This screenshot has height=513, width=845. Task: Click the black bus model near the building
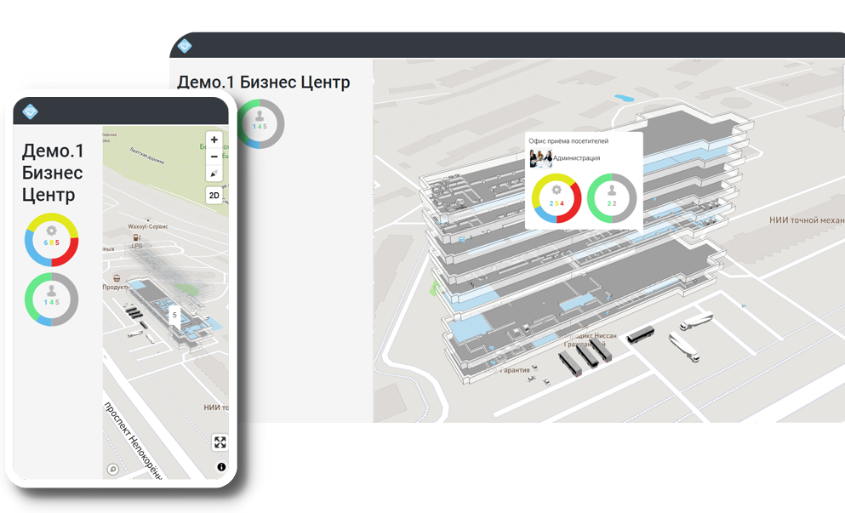coord(640,334)
